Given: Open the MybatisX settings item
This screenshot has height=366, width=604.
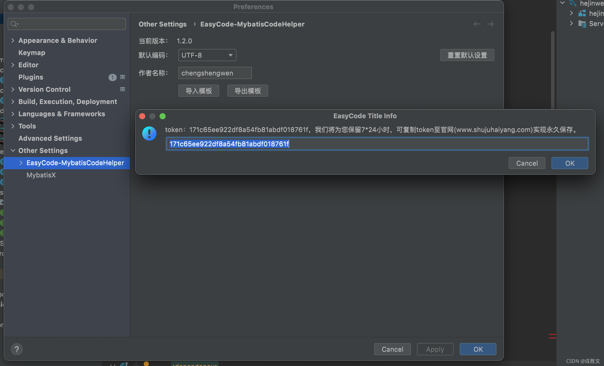Looking at the screenshot, I should pyautogui.click(x=41, y=175).
